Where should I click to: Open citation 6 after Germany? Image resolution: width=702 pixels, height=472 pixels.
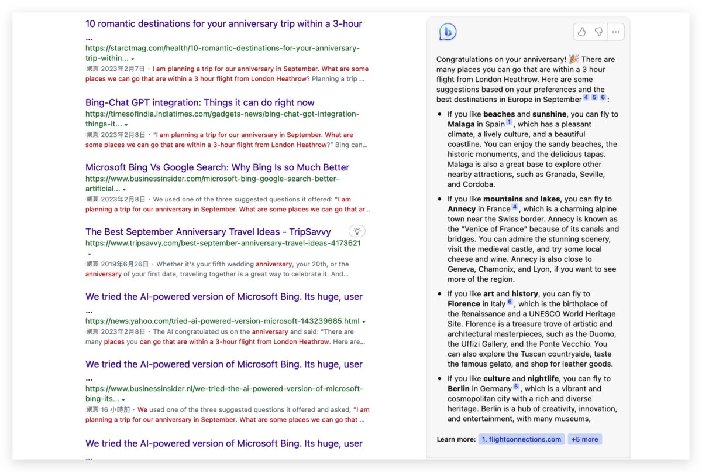(516, 387)
